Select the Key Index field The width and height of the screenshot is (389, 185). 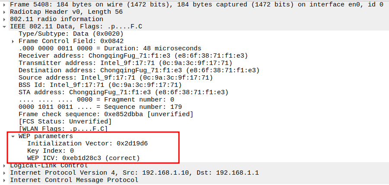click(51, 151)
